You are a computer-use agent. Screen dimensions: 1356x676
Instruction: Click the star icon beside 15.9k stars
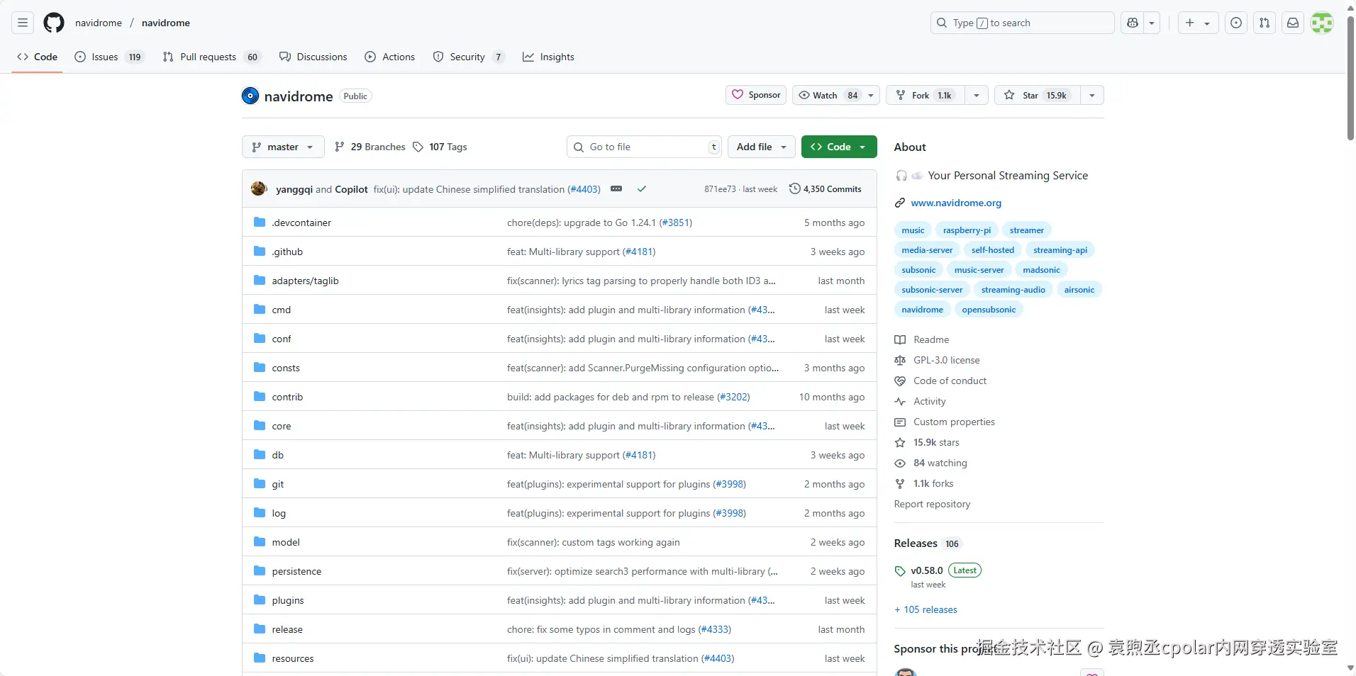[900, 443]
